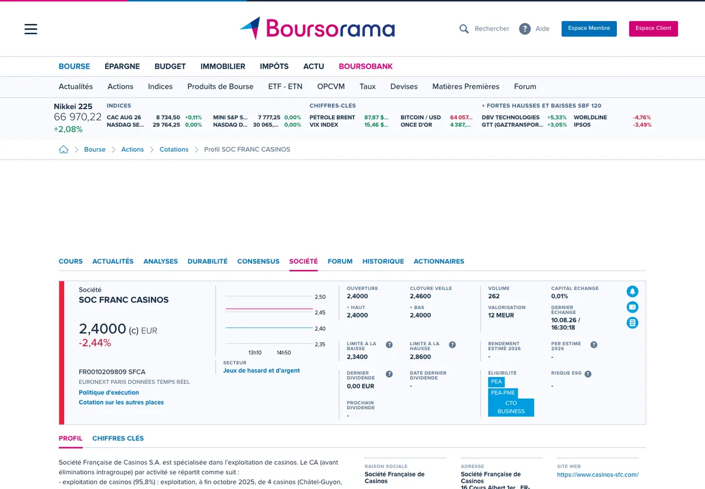
Task: Select the CHIFFRES CLÉS sub-tab
Action: (x=118, y=439)
